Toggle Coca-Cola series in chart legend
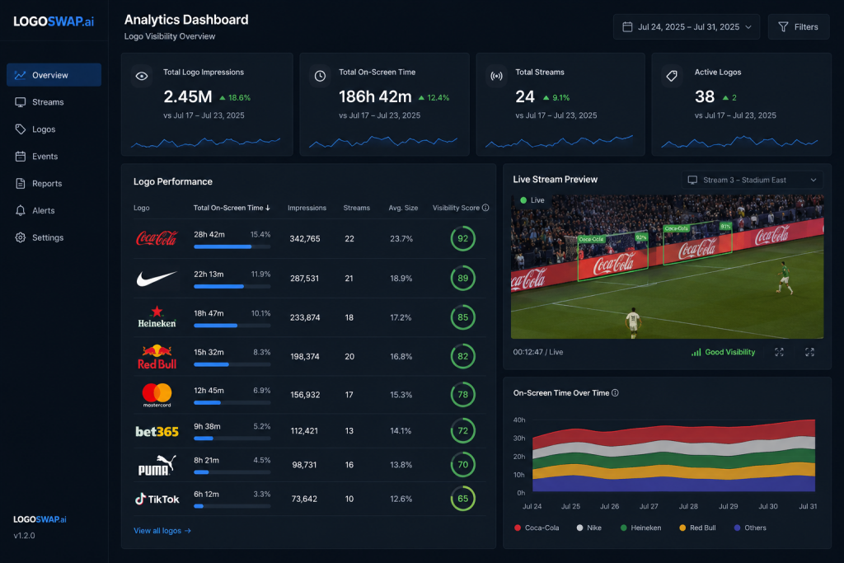The width and height of the screenshot is (844, 563). tap(537, 528)
